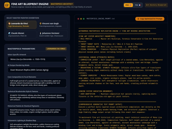Edit the Historical Palette & Chemical Pigments field
172x129 pixels.
tap(37, 112)
